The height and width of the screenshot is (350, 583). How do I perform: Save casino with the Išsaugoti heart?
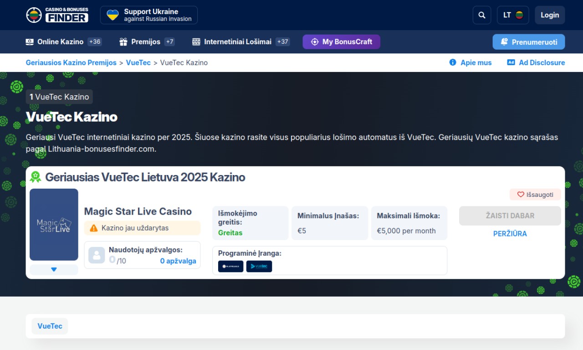point(535,195)
